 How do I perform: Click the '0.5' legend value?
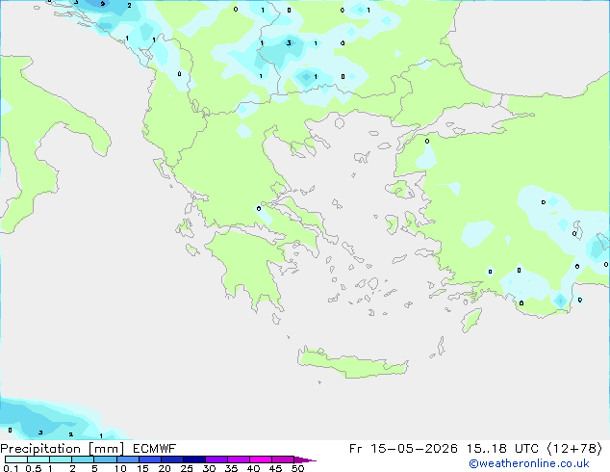point(34,468)
